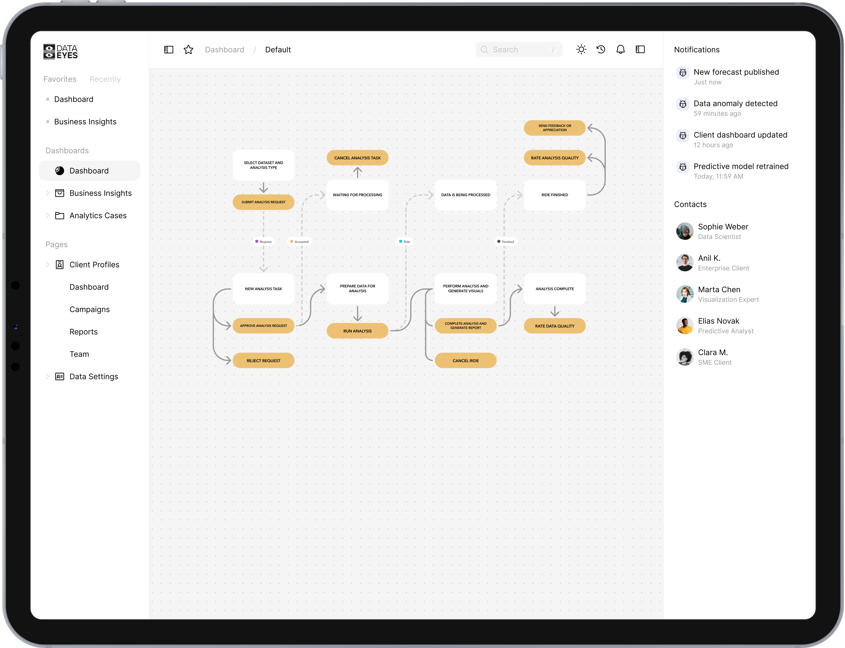
Task: Toggle light/dark theme sun icon
Action: [581, 49]
